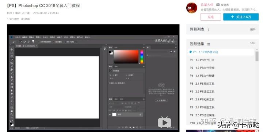This screenshot has height=132, width=263.
Task: Toggle Auto-Enhance checkbox
Action: click(x=54, y=42)
